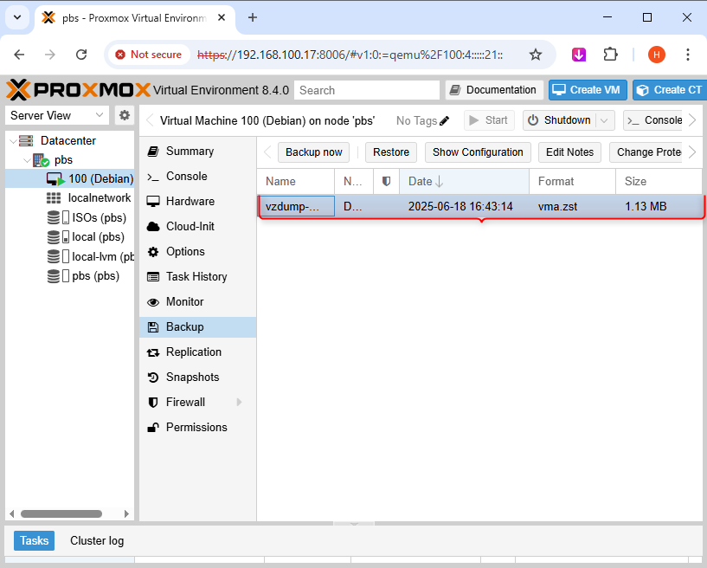
Task: Click the Not secure site info badge
Action: coord(149,55)
